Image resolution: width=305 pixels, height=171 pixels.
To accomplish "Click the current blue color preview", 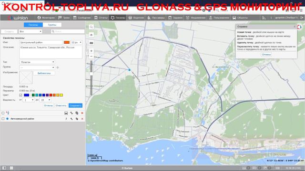I will [27, 95].
